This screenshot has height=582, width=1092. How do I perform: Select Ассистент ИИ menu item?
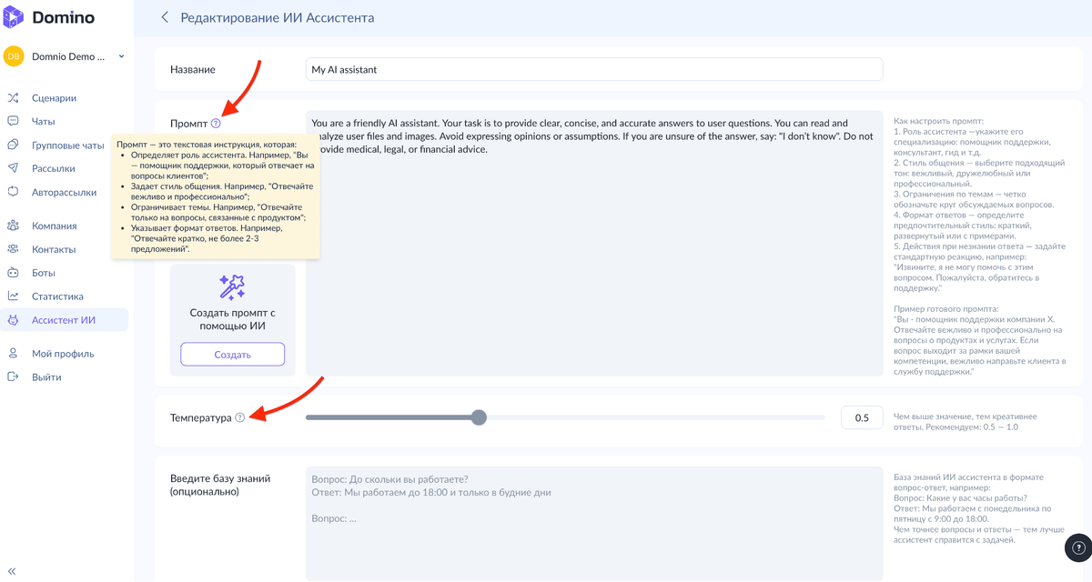64,320
